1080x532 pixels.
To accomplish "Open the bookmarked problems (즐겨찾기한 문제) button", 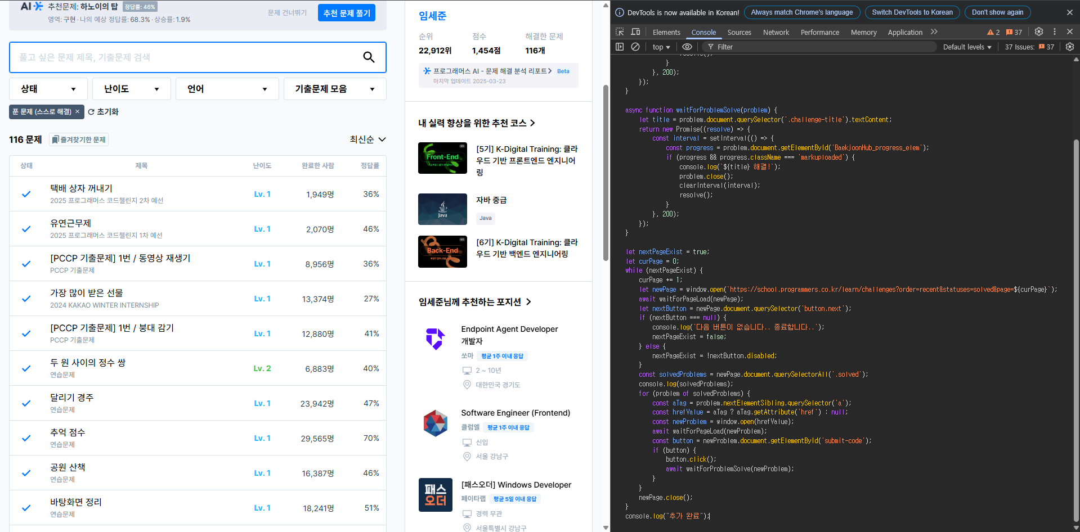I will point(79,139).
